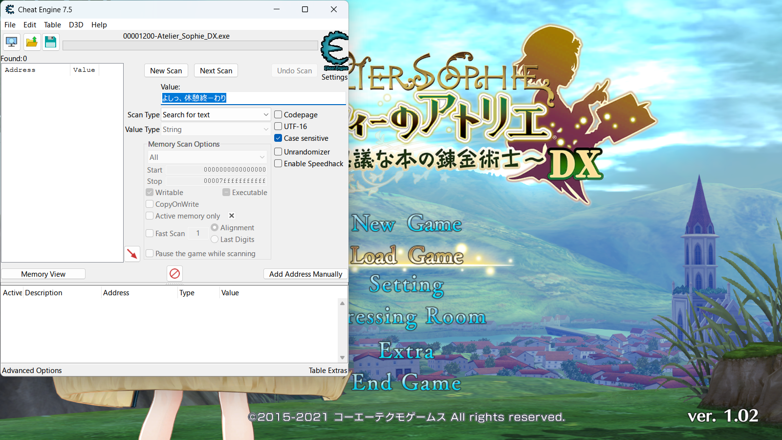
Task: Expand the memory region All dropdown
Action: point(207,157)
